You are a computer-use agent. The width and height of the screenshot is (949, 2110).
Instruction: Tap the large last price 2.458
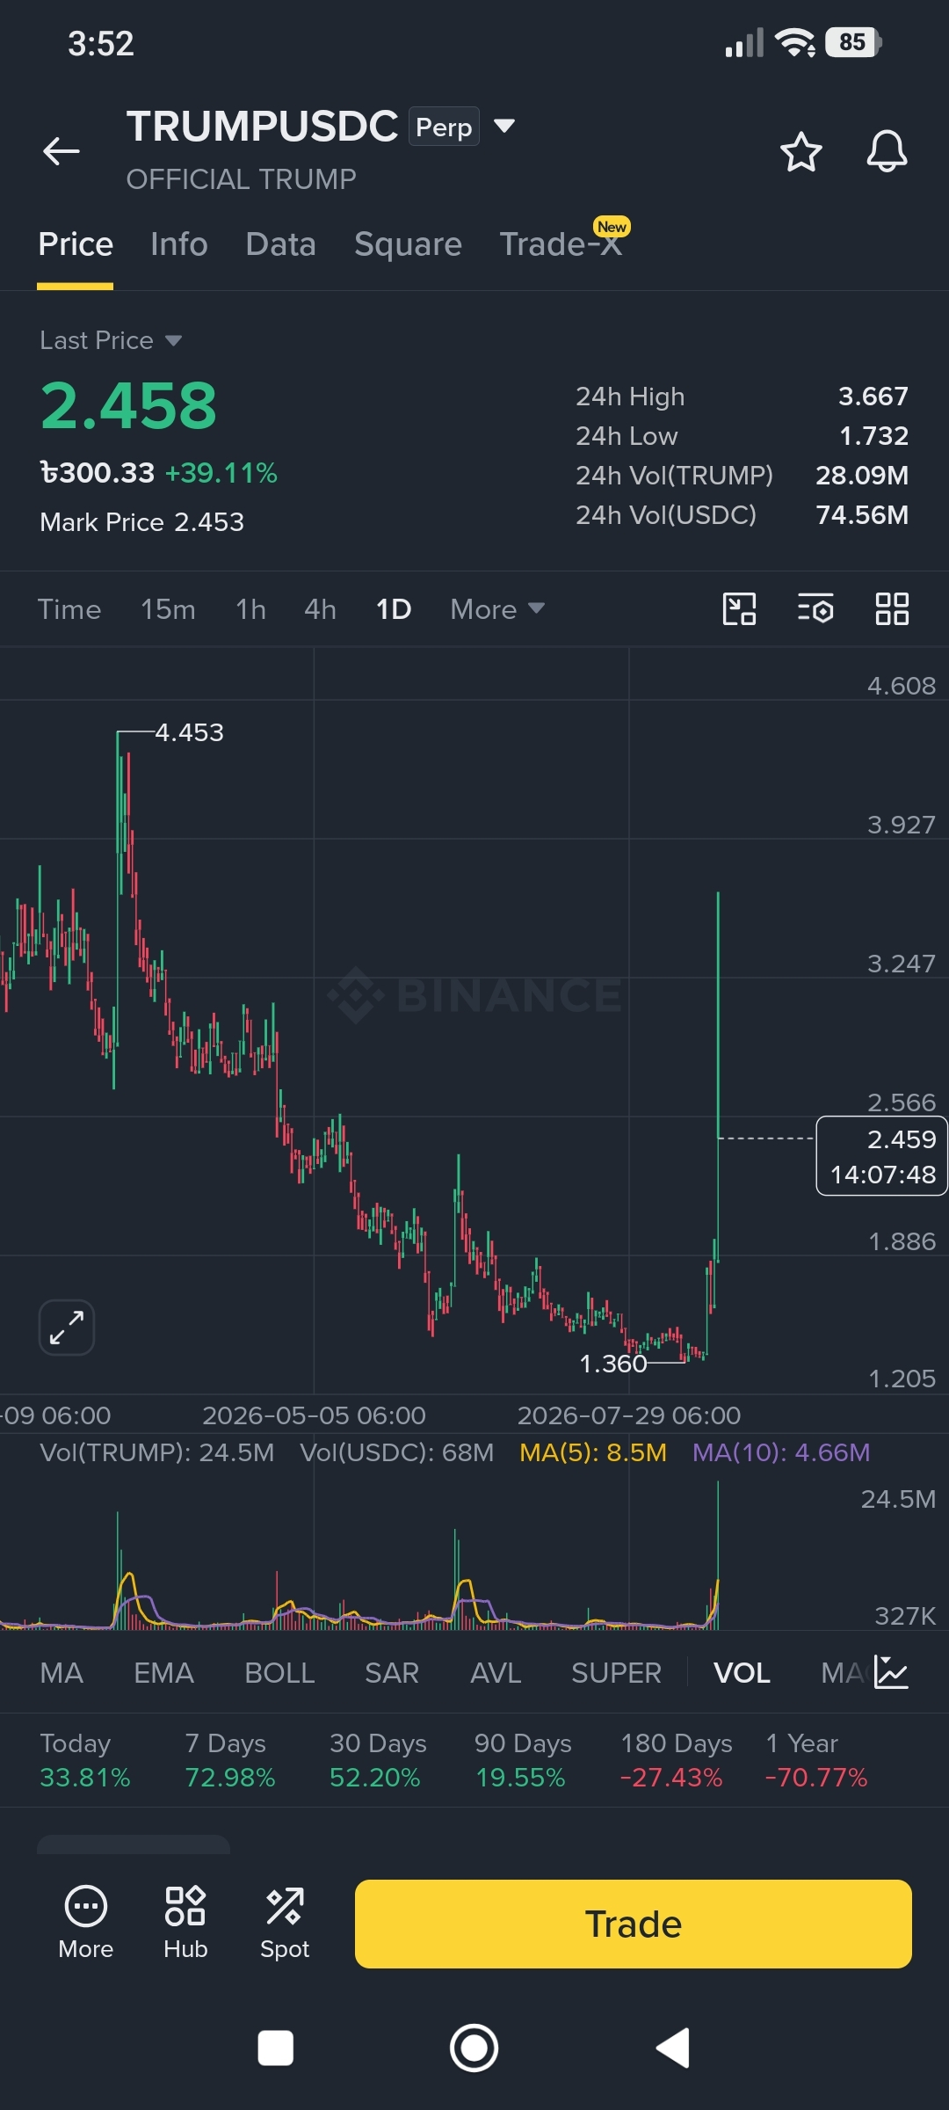coord(128,405)
